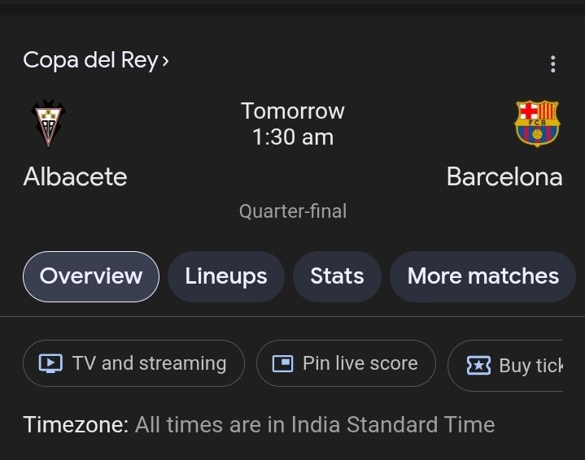This screenshot has width=585, height=460.
Task: Open the Copa del Rey competition link
Action: (89, 60)
